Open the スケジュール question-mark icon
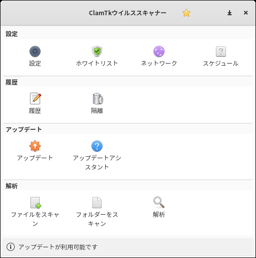Screen dimensions: 256x258 tap(221, 51)
